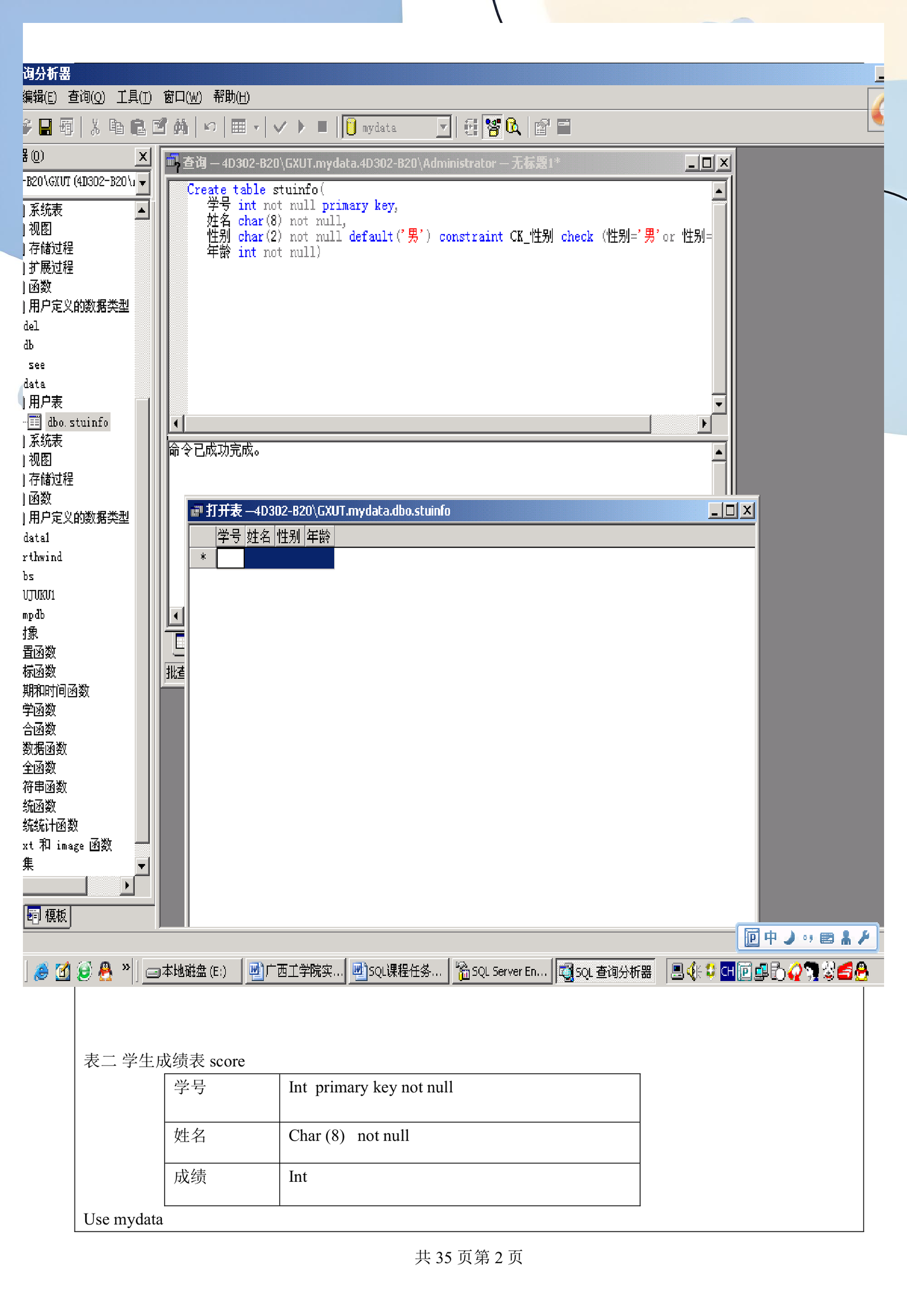Select the dbo.stuinfo table in tree

coord(77,422)
